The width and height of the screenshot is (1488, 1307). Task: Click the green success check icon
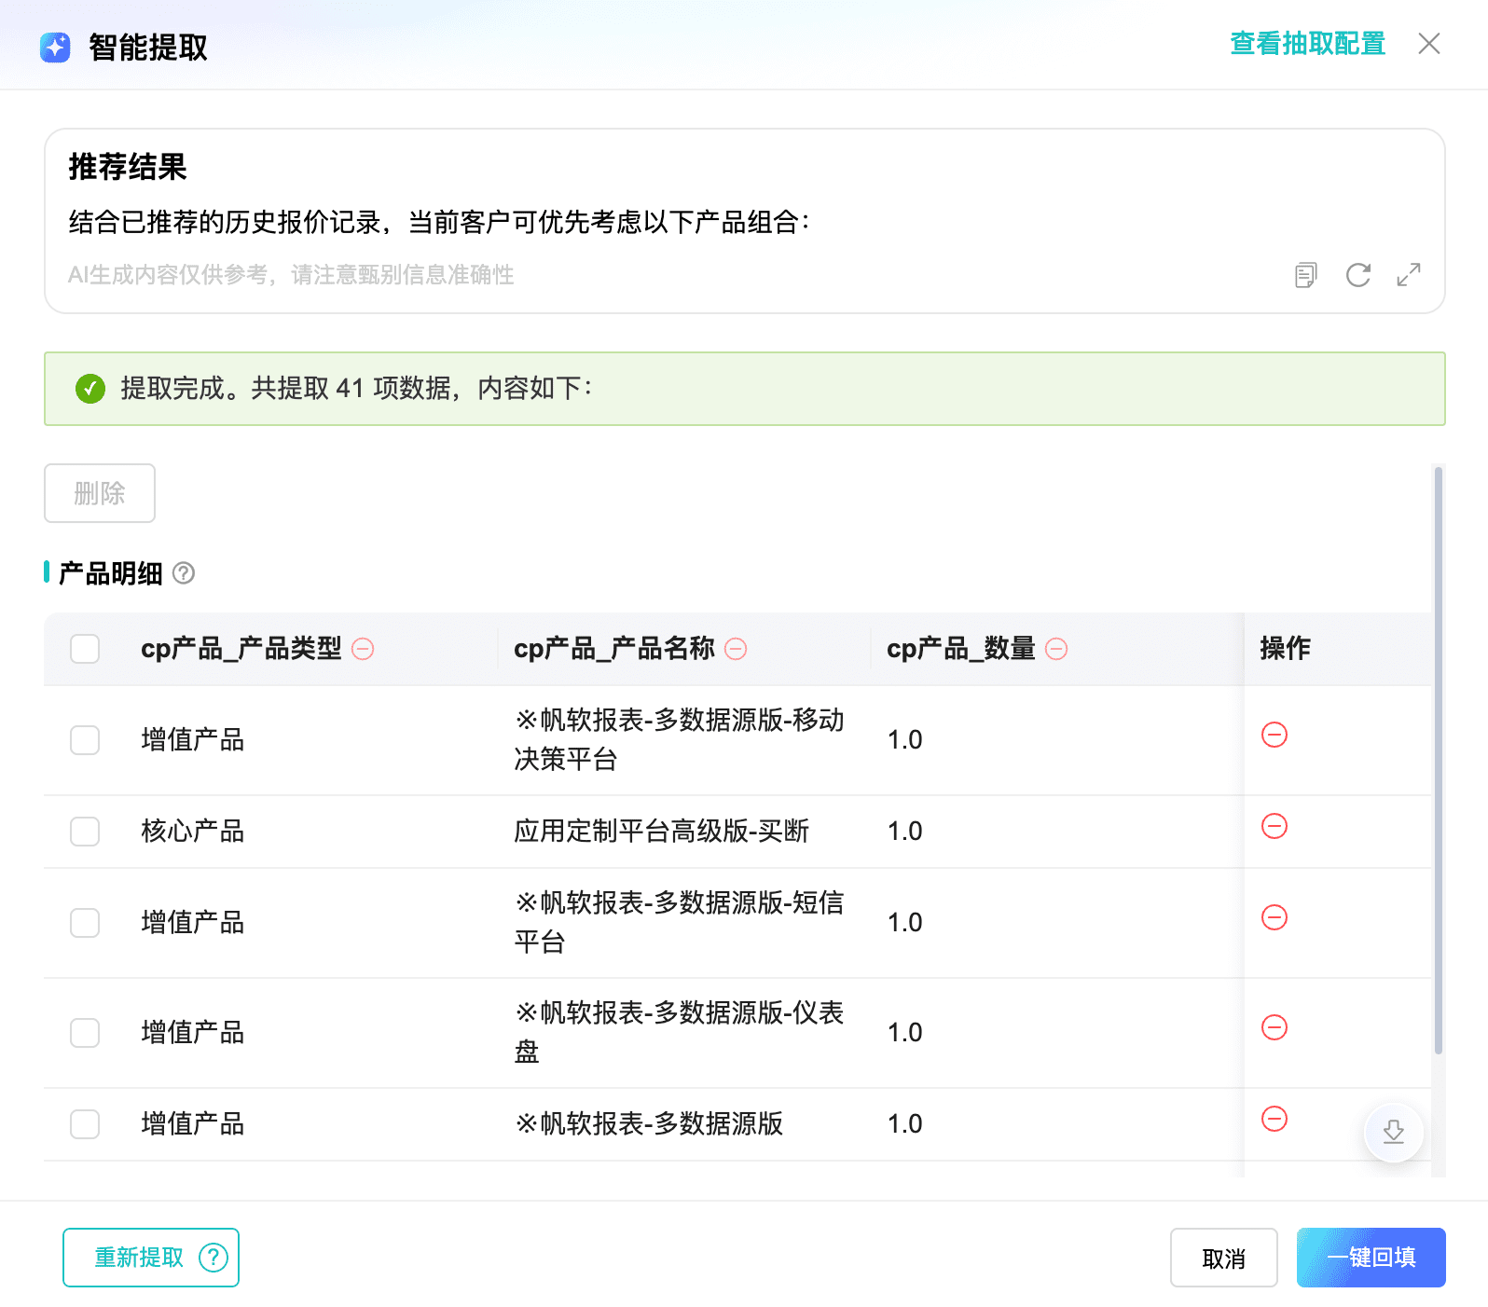pyautogui.click(x=90, y=388)
